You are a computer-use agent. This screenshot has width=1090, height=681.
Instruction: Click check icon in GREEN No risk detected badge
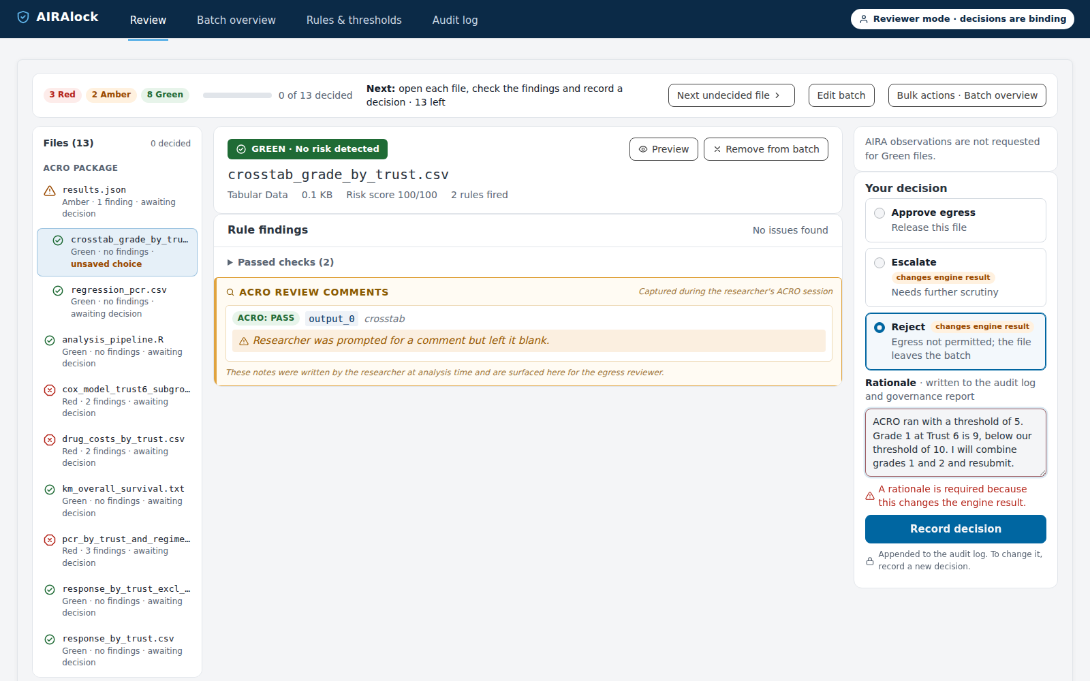click(x=241, y=149)
